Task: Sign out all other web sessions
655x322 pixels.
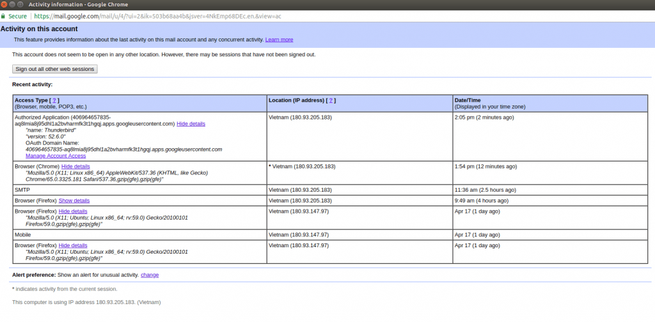Action: (55, 69)
